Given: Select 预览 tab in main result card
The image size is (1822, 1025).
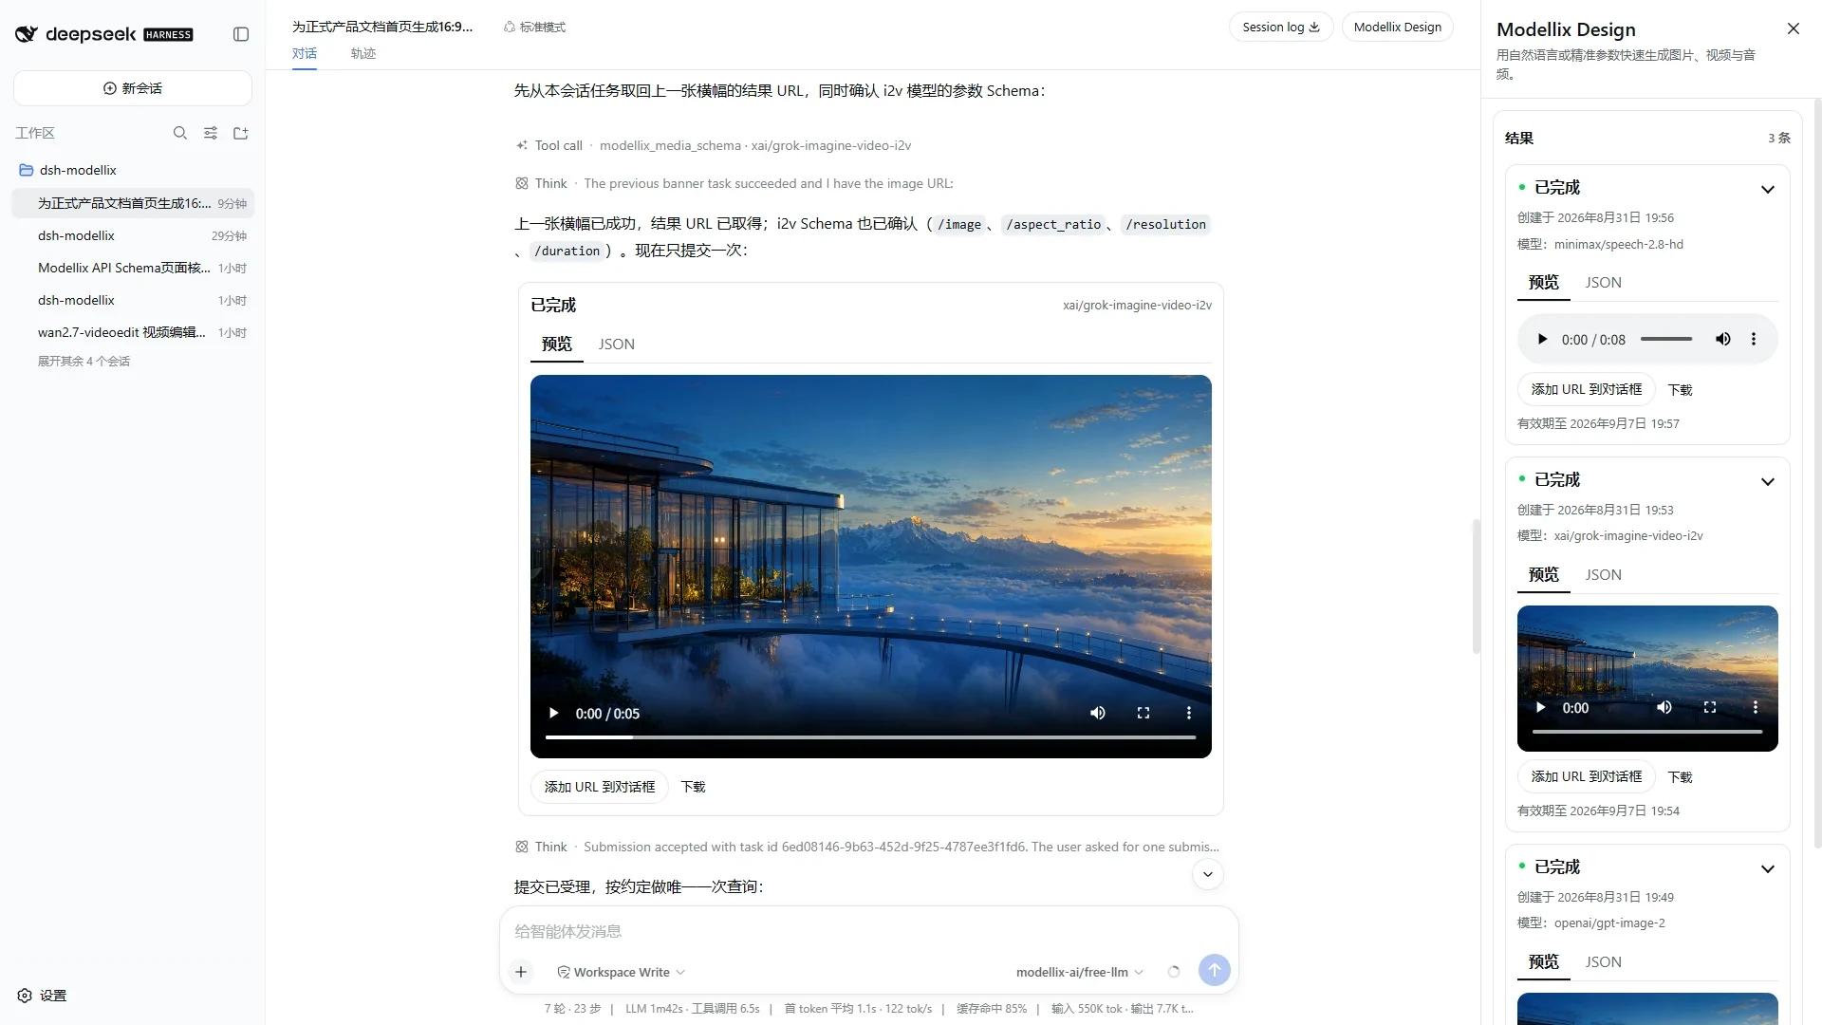Looking at the screenshot, I should [557, 345].
